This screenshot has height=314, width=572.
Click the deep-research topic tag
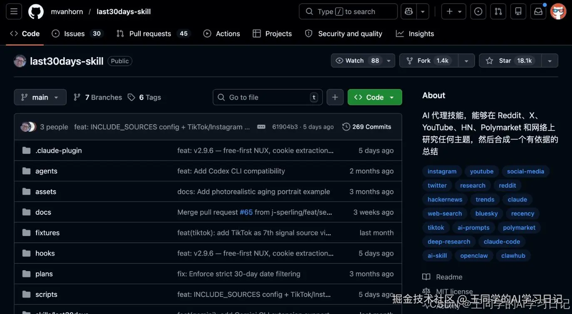click(x=449, y=241)
